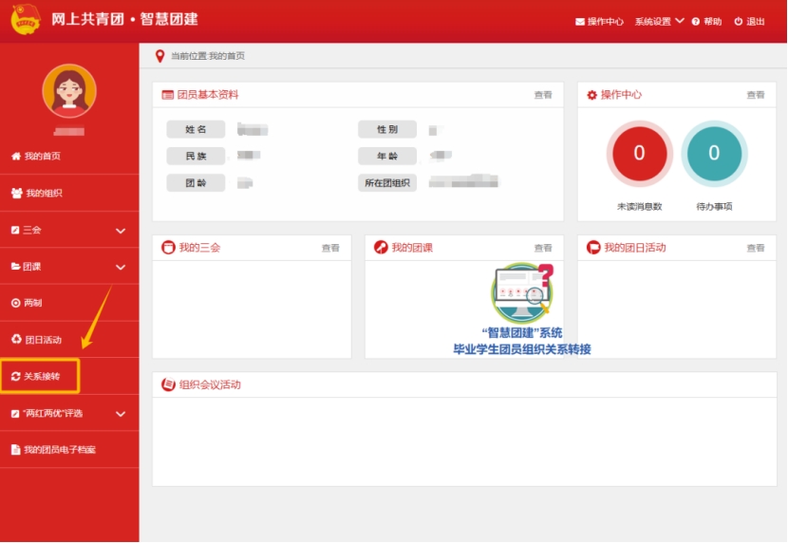The image size is (788, 543).
Task: Click the 帮助 help icon
Action: [696, 22]
